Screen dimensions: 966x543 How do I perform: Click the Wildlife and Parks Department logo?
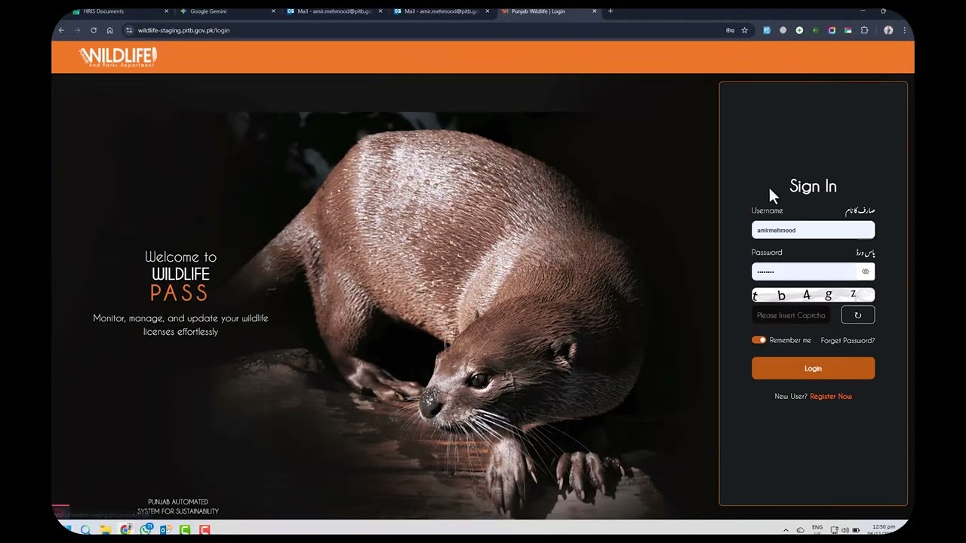118,57
